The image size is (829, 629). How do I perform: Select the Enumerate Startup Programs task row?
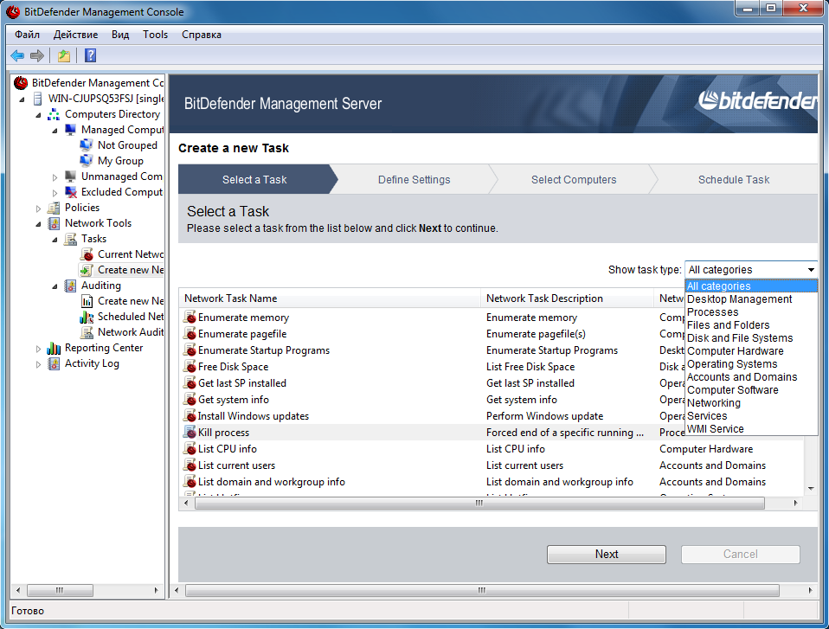pos(433,350)
